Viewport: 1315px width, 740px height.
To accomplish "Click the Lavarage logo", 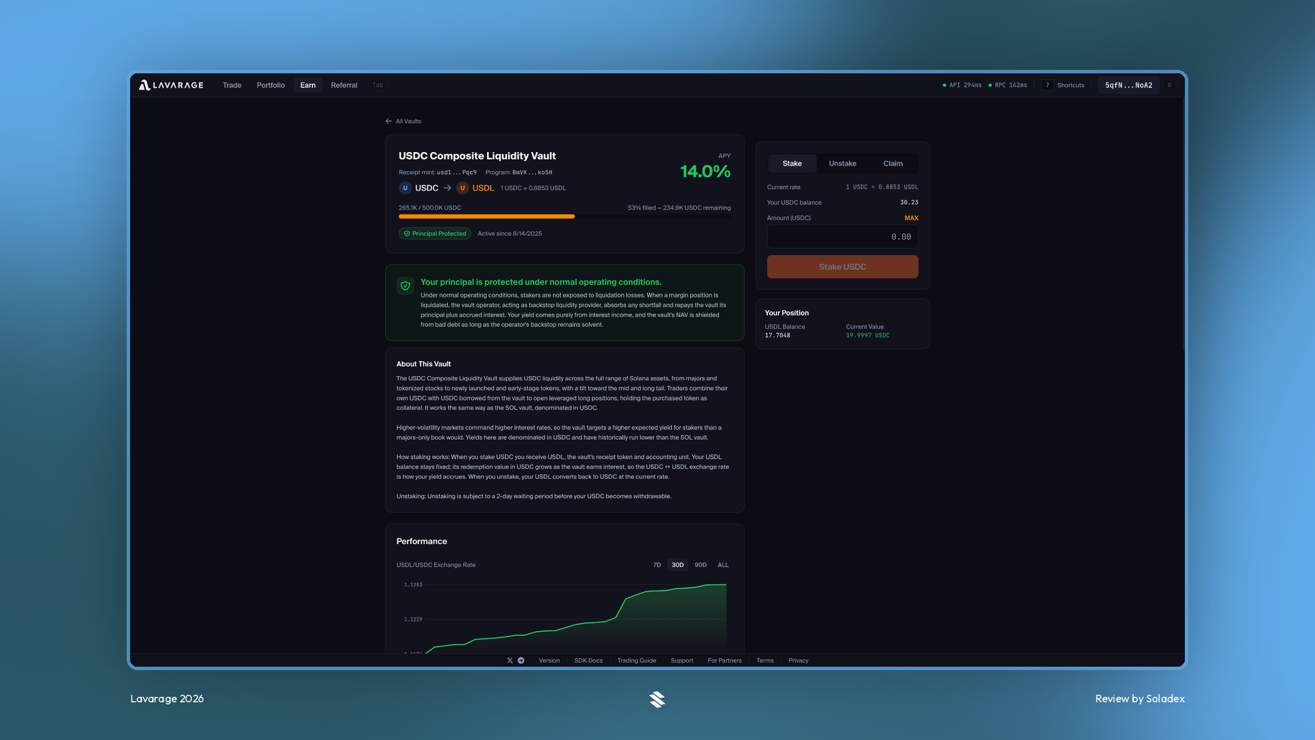I will coord(171,85).
